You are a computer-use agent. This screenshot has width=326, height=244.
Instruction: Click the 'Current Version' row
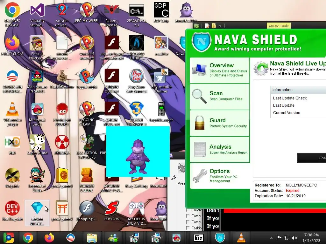point(298,113)
